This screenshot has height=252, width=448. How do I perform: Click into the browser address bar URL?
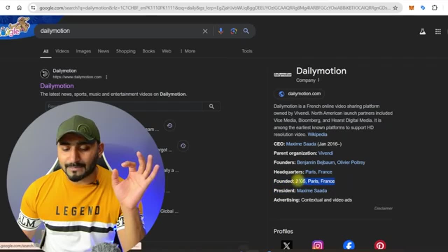coord(214,8)
